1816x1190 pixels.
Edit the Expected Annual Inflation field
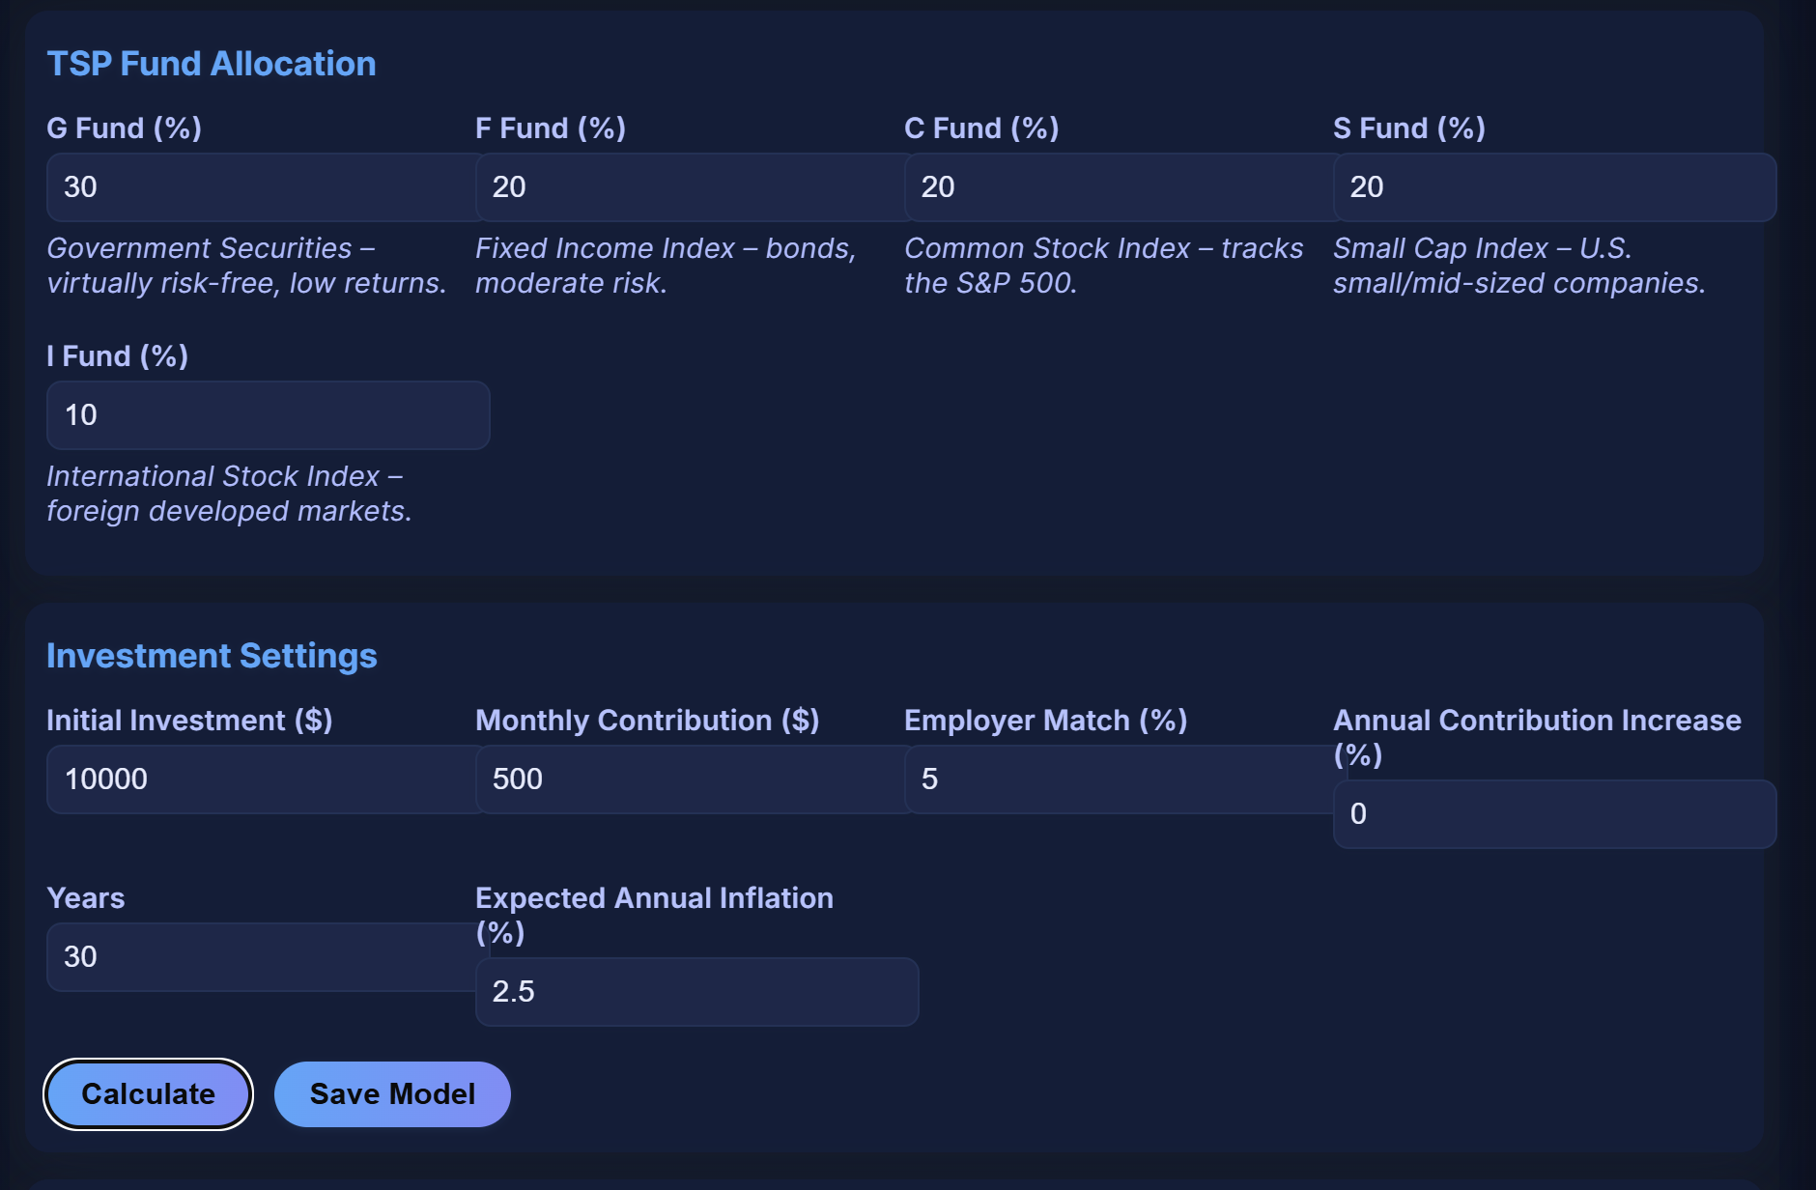point(695,992)
